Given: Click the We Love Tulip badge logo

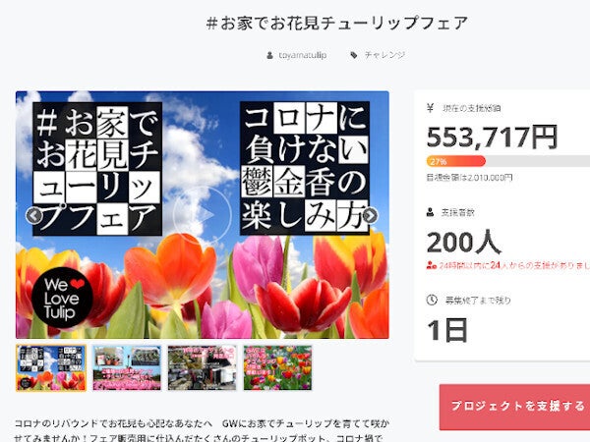Looking at the screenshot, I should [x=63, y=298].
